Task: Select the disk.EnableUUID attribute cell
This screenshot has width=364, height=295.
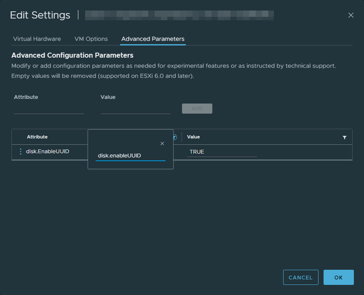Action: coord(48,151)
